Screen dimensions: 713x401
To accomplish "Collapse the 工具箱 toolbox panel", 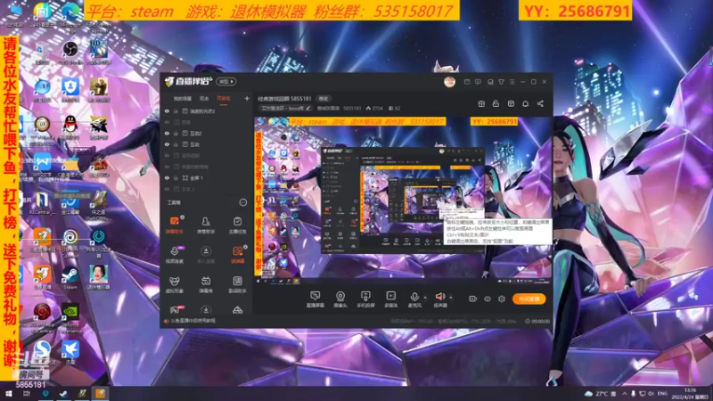I will [x=242, y=202].
